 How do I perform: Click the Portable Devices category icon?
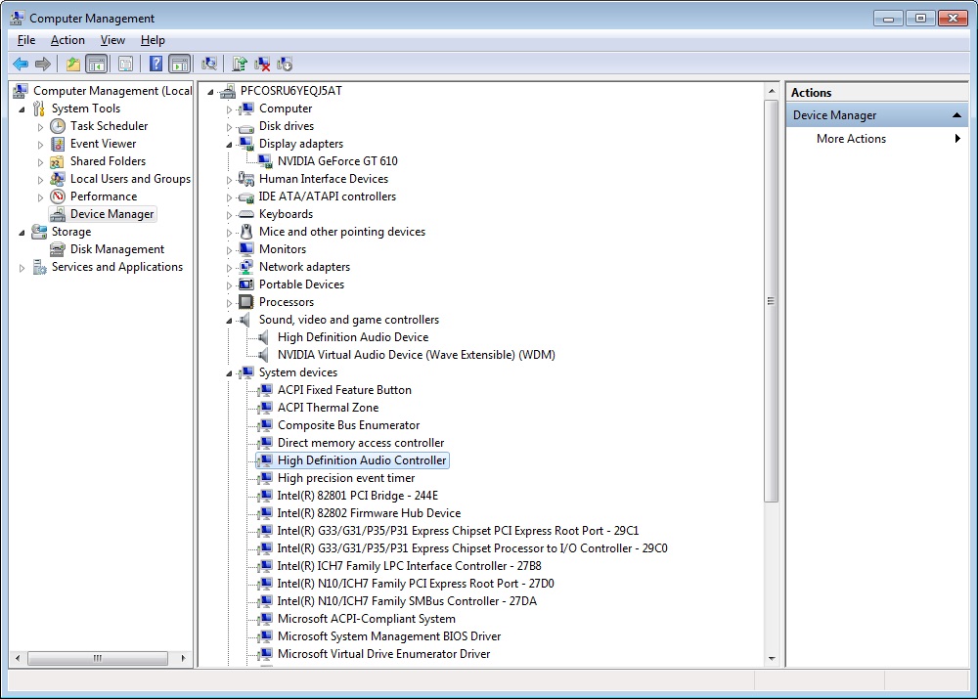[x=246, y=284]
